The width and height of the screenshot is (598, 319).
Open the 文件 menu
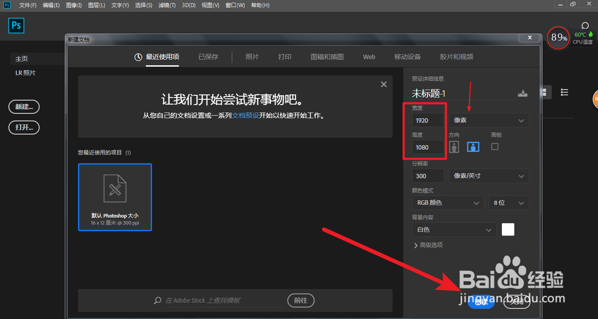(27, 5)
